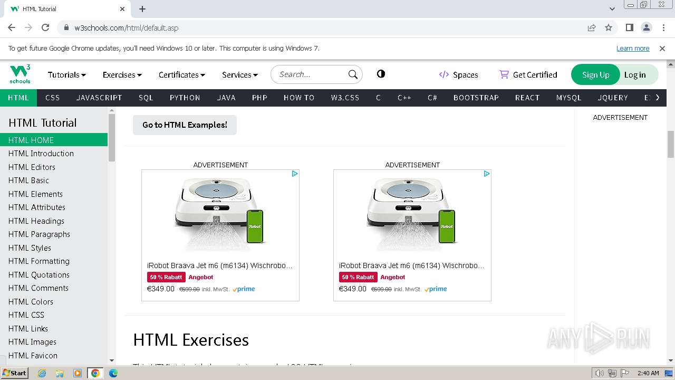Close the HTML Tutorial tab
The width and height of the screenshot is (675, 380).
(122, 9)
